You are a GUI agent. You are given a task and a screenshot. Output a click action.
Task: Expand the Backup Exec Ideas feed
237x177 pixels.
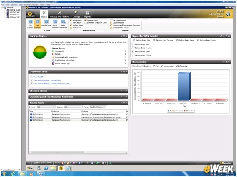coord(133,52)
